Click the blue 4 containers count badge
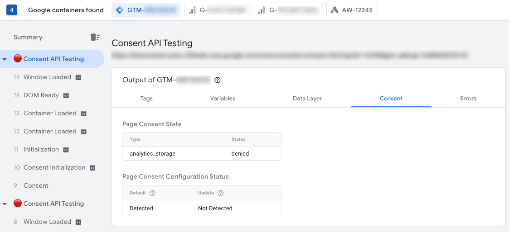Viewport: 509px width, 232px height. (11, 10)
